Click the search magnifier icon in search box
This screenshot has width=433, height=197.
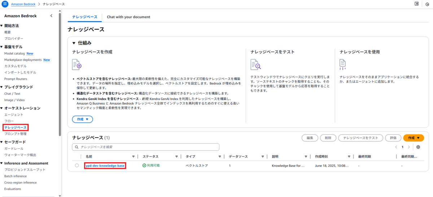(x=77, y=147)
